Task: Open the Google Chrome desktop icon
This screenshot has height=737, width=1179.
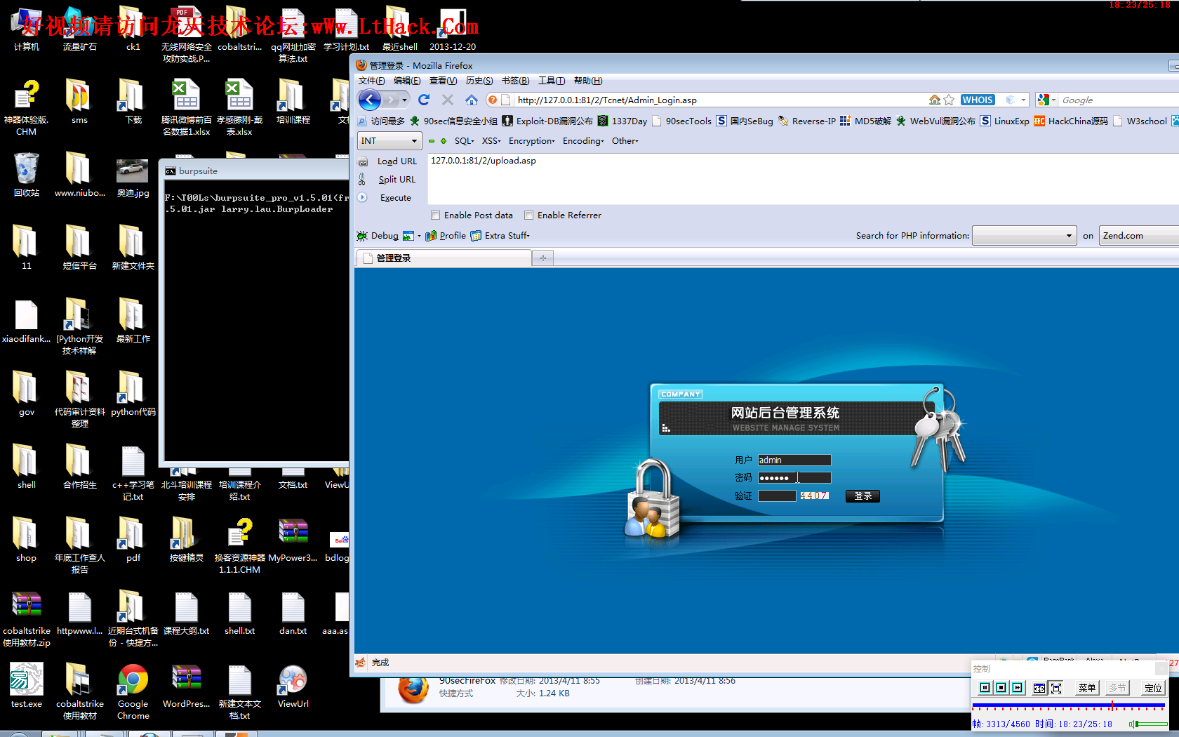Action: tap(133, 679)
